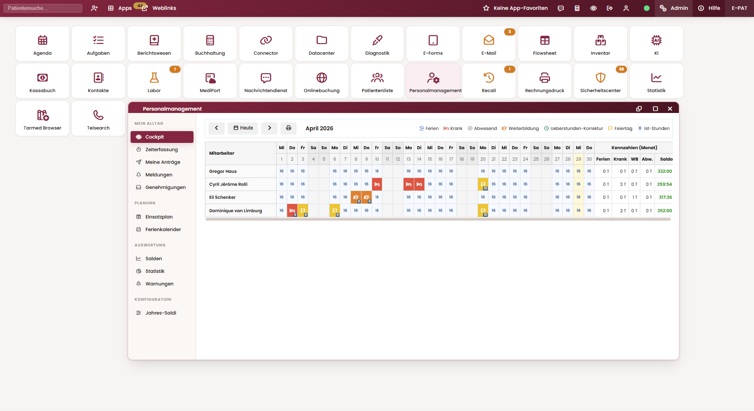
Task: Open the user profile icon in top bar
Action: 626,8
